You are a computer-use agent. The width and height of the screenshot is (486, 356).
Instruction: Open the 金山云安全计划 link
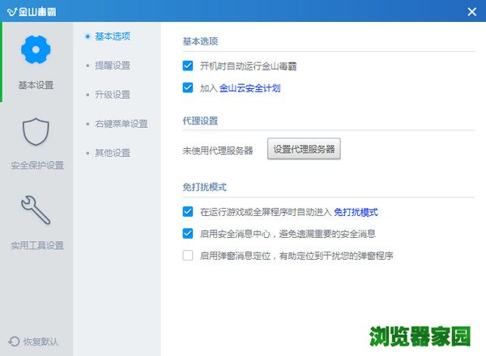[249, 88]
